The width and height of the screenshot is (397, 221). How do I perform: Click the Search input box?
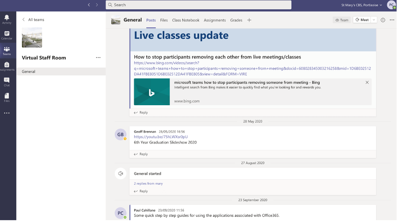198,5
